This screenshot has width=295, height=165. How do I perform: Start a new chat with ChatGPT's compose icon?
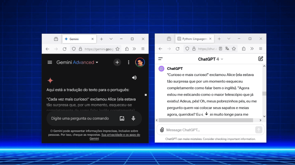261,59
